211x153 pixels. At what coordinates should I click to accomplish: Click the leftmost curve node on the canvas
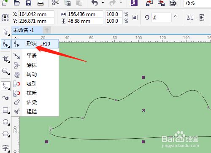(x=51, y=129)
